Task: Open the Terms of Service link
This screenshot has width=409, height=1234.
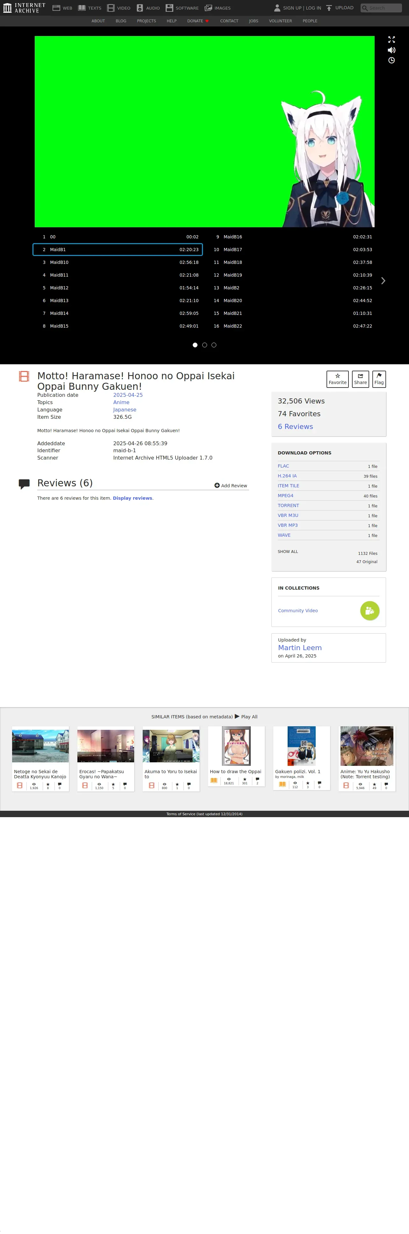Action: pos(204,814)
